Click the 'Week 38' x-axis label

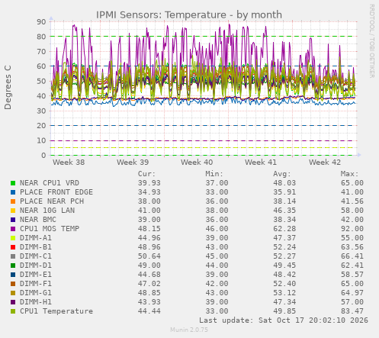tap(69, 163)
